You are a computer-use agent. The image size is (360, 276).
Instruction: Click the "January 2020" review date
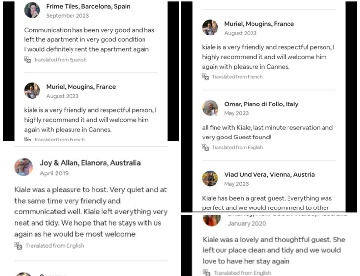247,223
